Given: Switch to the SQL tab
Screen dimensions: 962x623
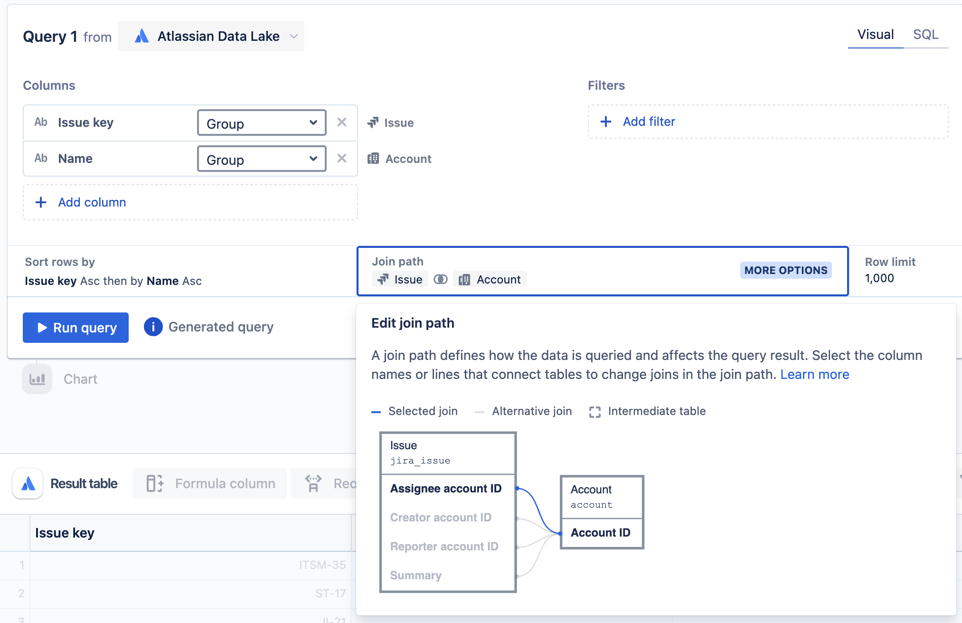Looking at the screenshot, I should coord(925,34).
